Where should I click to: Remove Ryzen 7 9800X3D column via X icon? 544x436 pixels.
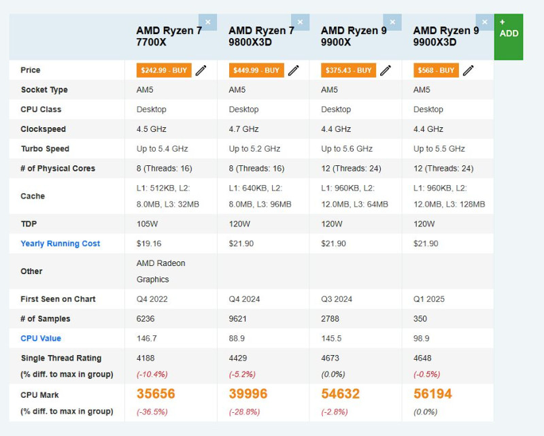click(x=300, y=22)
